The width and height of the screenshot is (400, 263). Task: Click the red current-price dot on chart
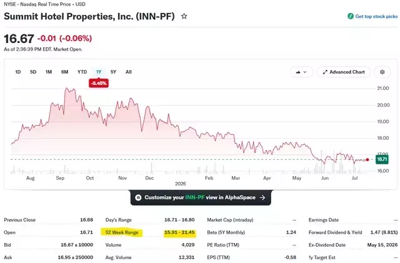tap(367, 160)
